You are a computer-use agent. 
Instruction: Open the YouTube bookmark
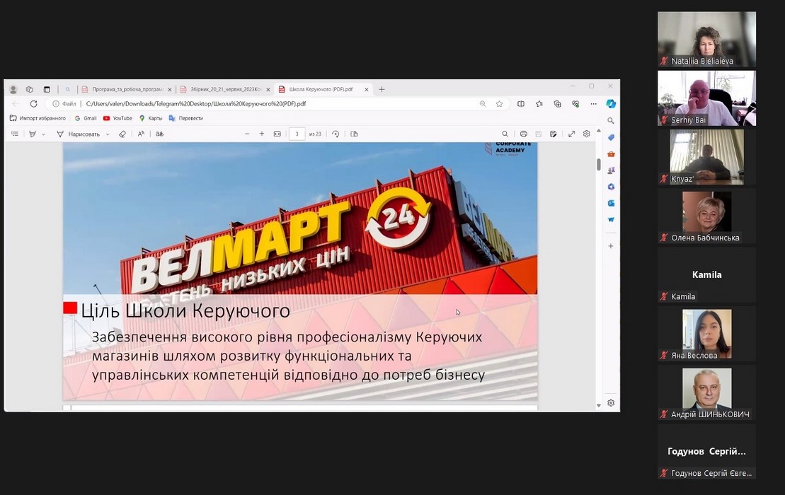click(x=118, y=118)
